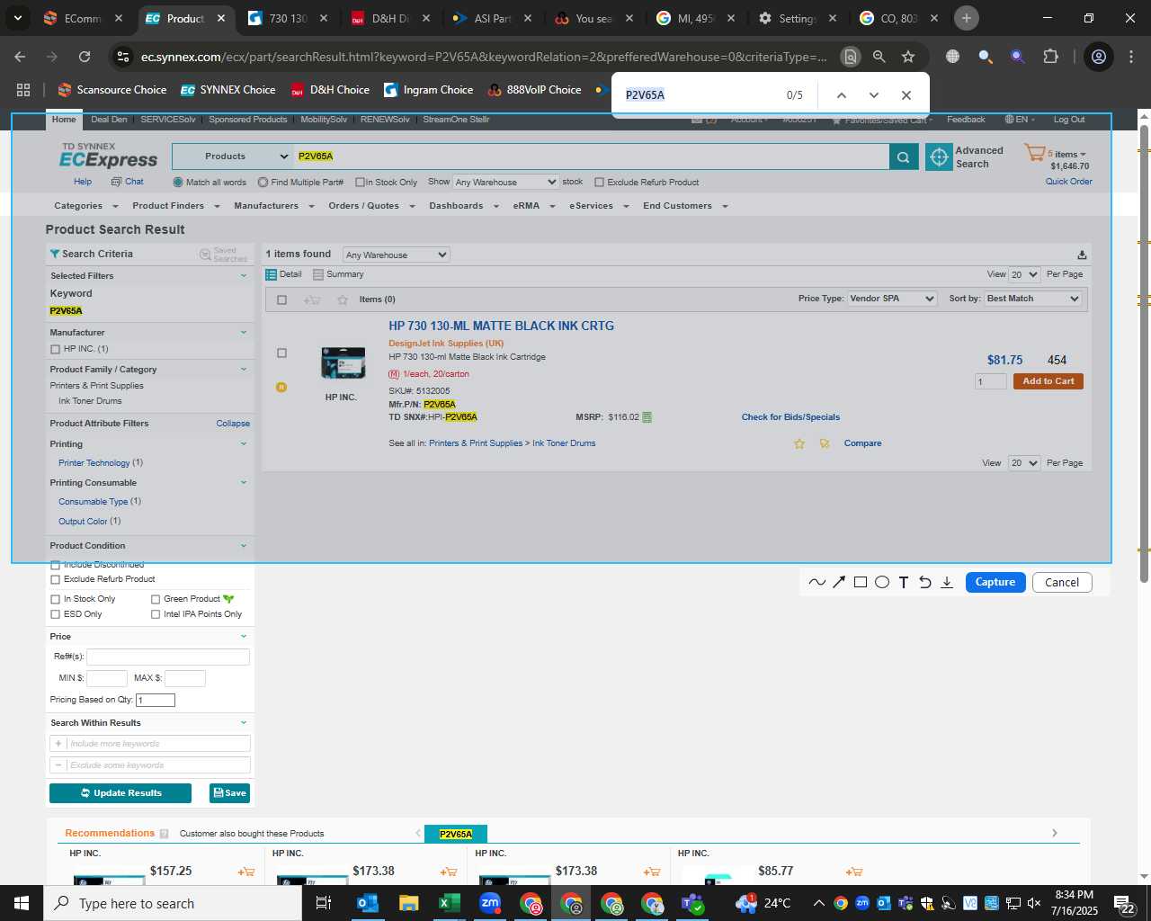The width and height of the screenshot is (1151, 921).
Task: Check Intel IPA Points Only filter
Action: (156, 614)
